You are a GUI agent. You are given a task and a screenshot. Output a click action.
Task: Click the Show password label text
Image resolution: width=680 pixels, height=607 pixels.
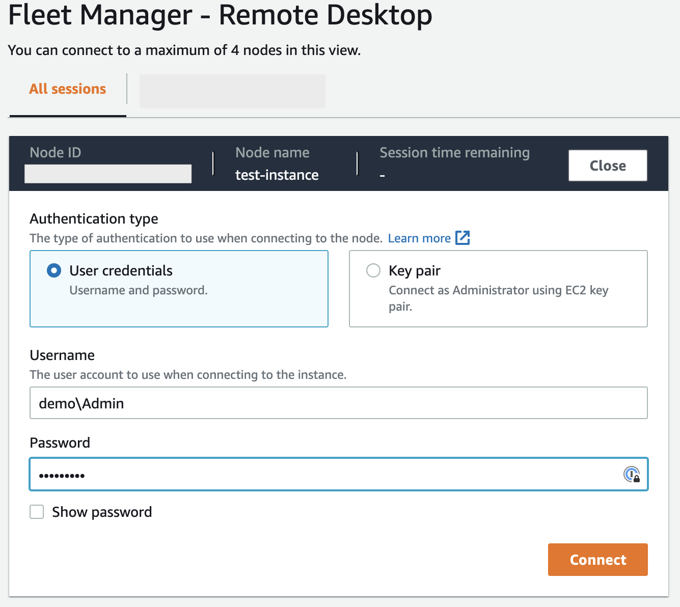point(102,512)
